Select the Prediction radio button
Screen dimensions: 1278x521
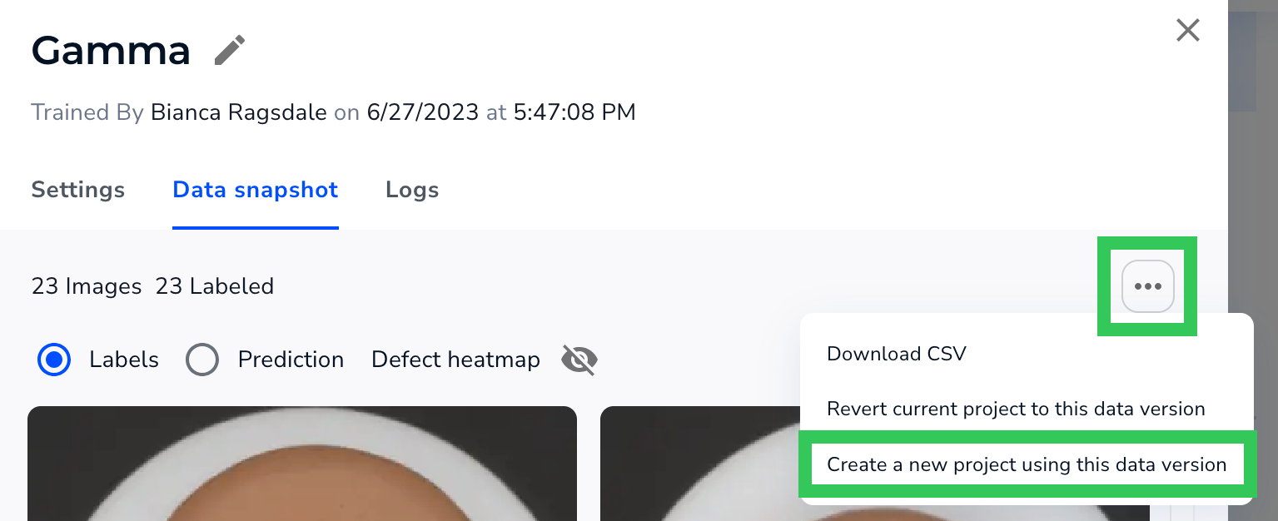[x=202, y=360]
